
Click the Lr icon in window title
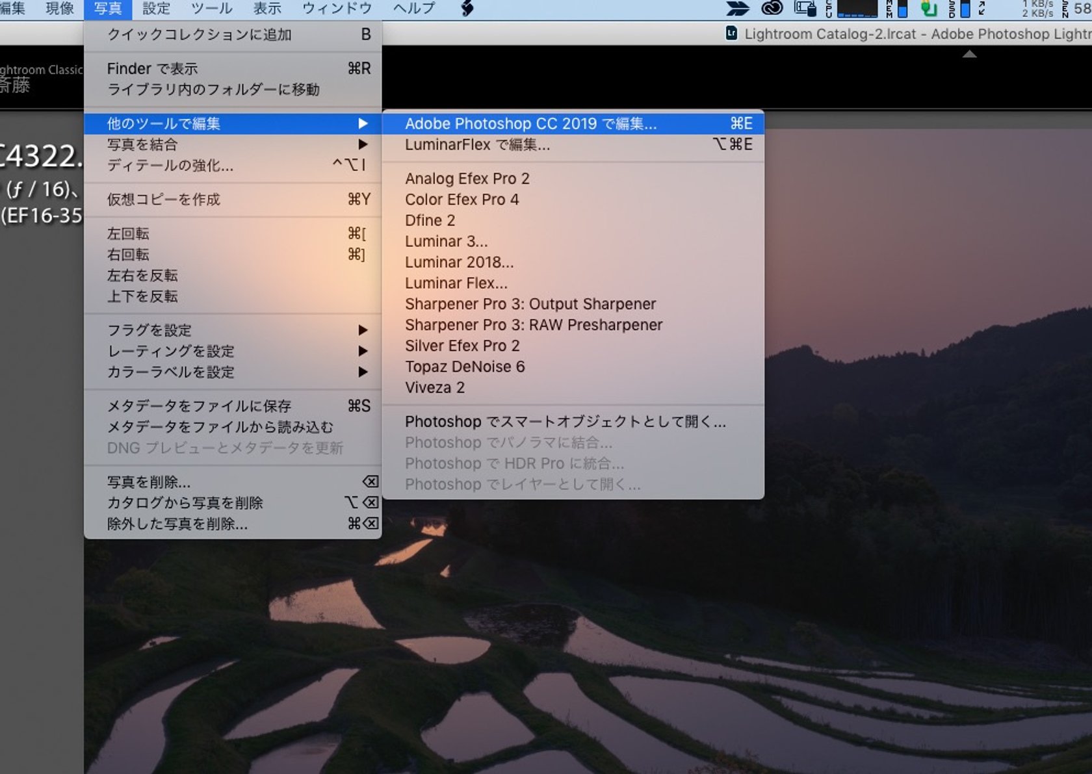pyautogui.click(x=731, y=33)
